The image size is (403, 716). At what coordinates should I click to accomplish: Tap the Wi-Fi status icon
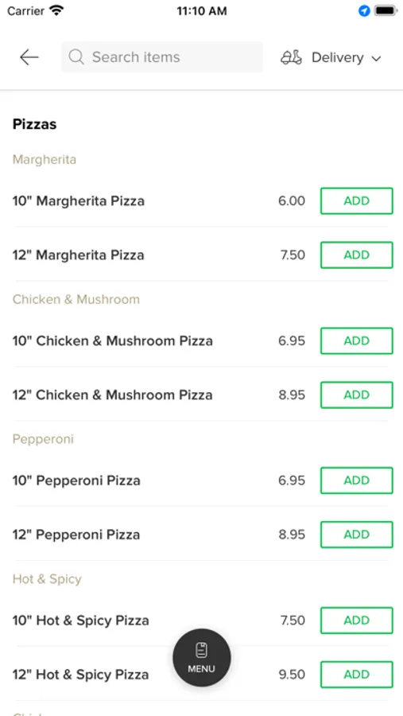pos(57,10)
